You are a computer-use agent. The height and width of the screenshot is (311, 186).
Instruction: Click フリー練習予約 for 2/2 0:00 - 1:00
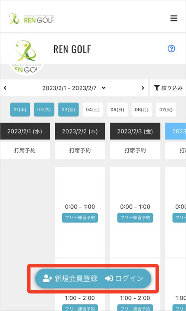(80, 218)
